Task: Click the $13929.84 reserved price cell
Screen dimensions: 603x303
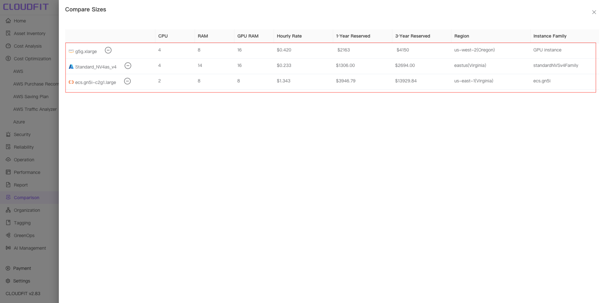Action: [406, 81]
